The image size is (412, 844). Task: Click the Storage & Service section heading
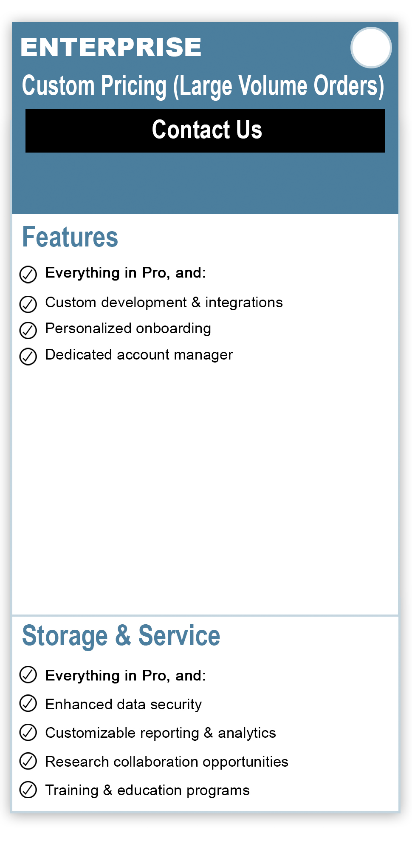pyautogui.click(x=121, y=636)
